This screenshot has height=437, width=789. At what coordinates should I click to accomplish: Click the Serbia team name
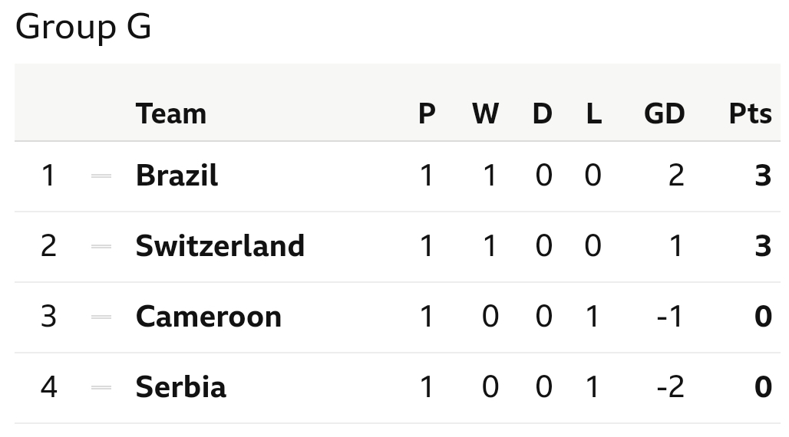pos(180,387)
